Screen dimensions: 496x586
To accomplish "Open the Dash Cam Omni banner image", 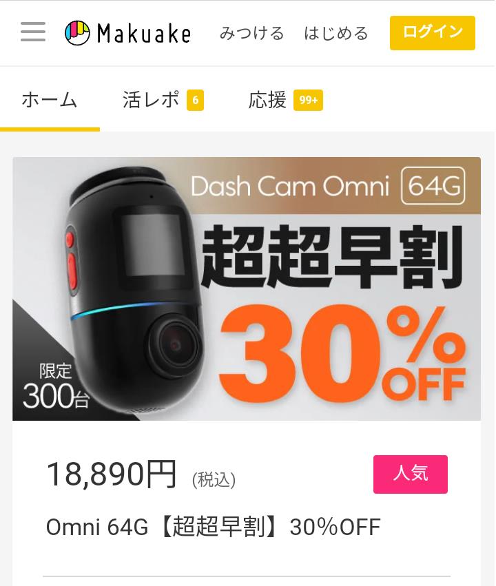I will tap(247, 289).
